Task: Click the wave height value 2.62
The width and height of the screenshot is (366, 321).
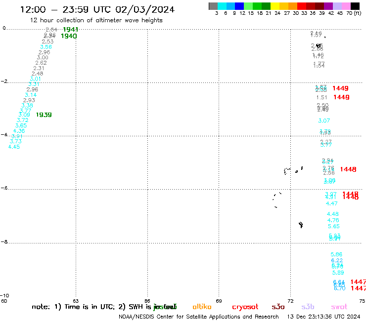Action: click(x=41, y=63)
